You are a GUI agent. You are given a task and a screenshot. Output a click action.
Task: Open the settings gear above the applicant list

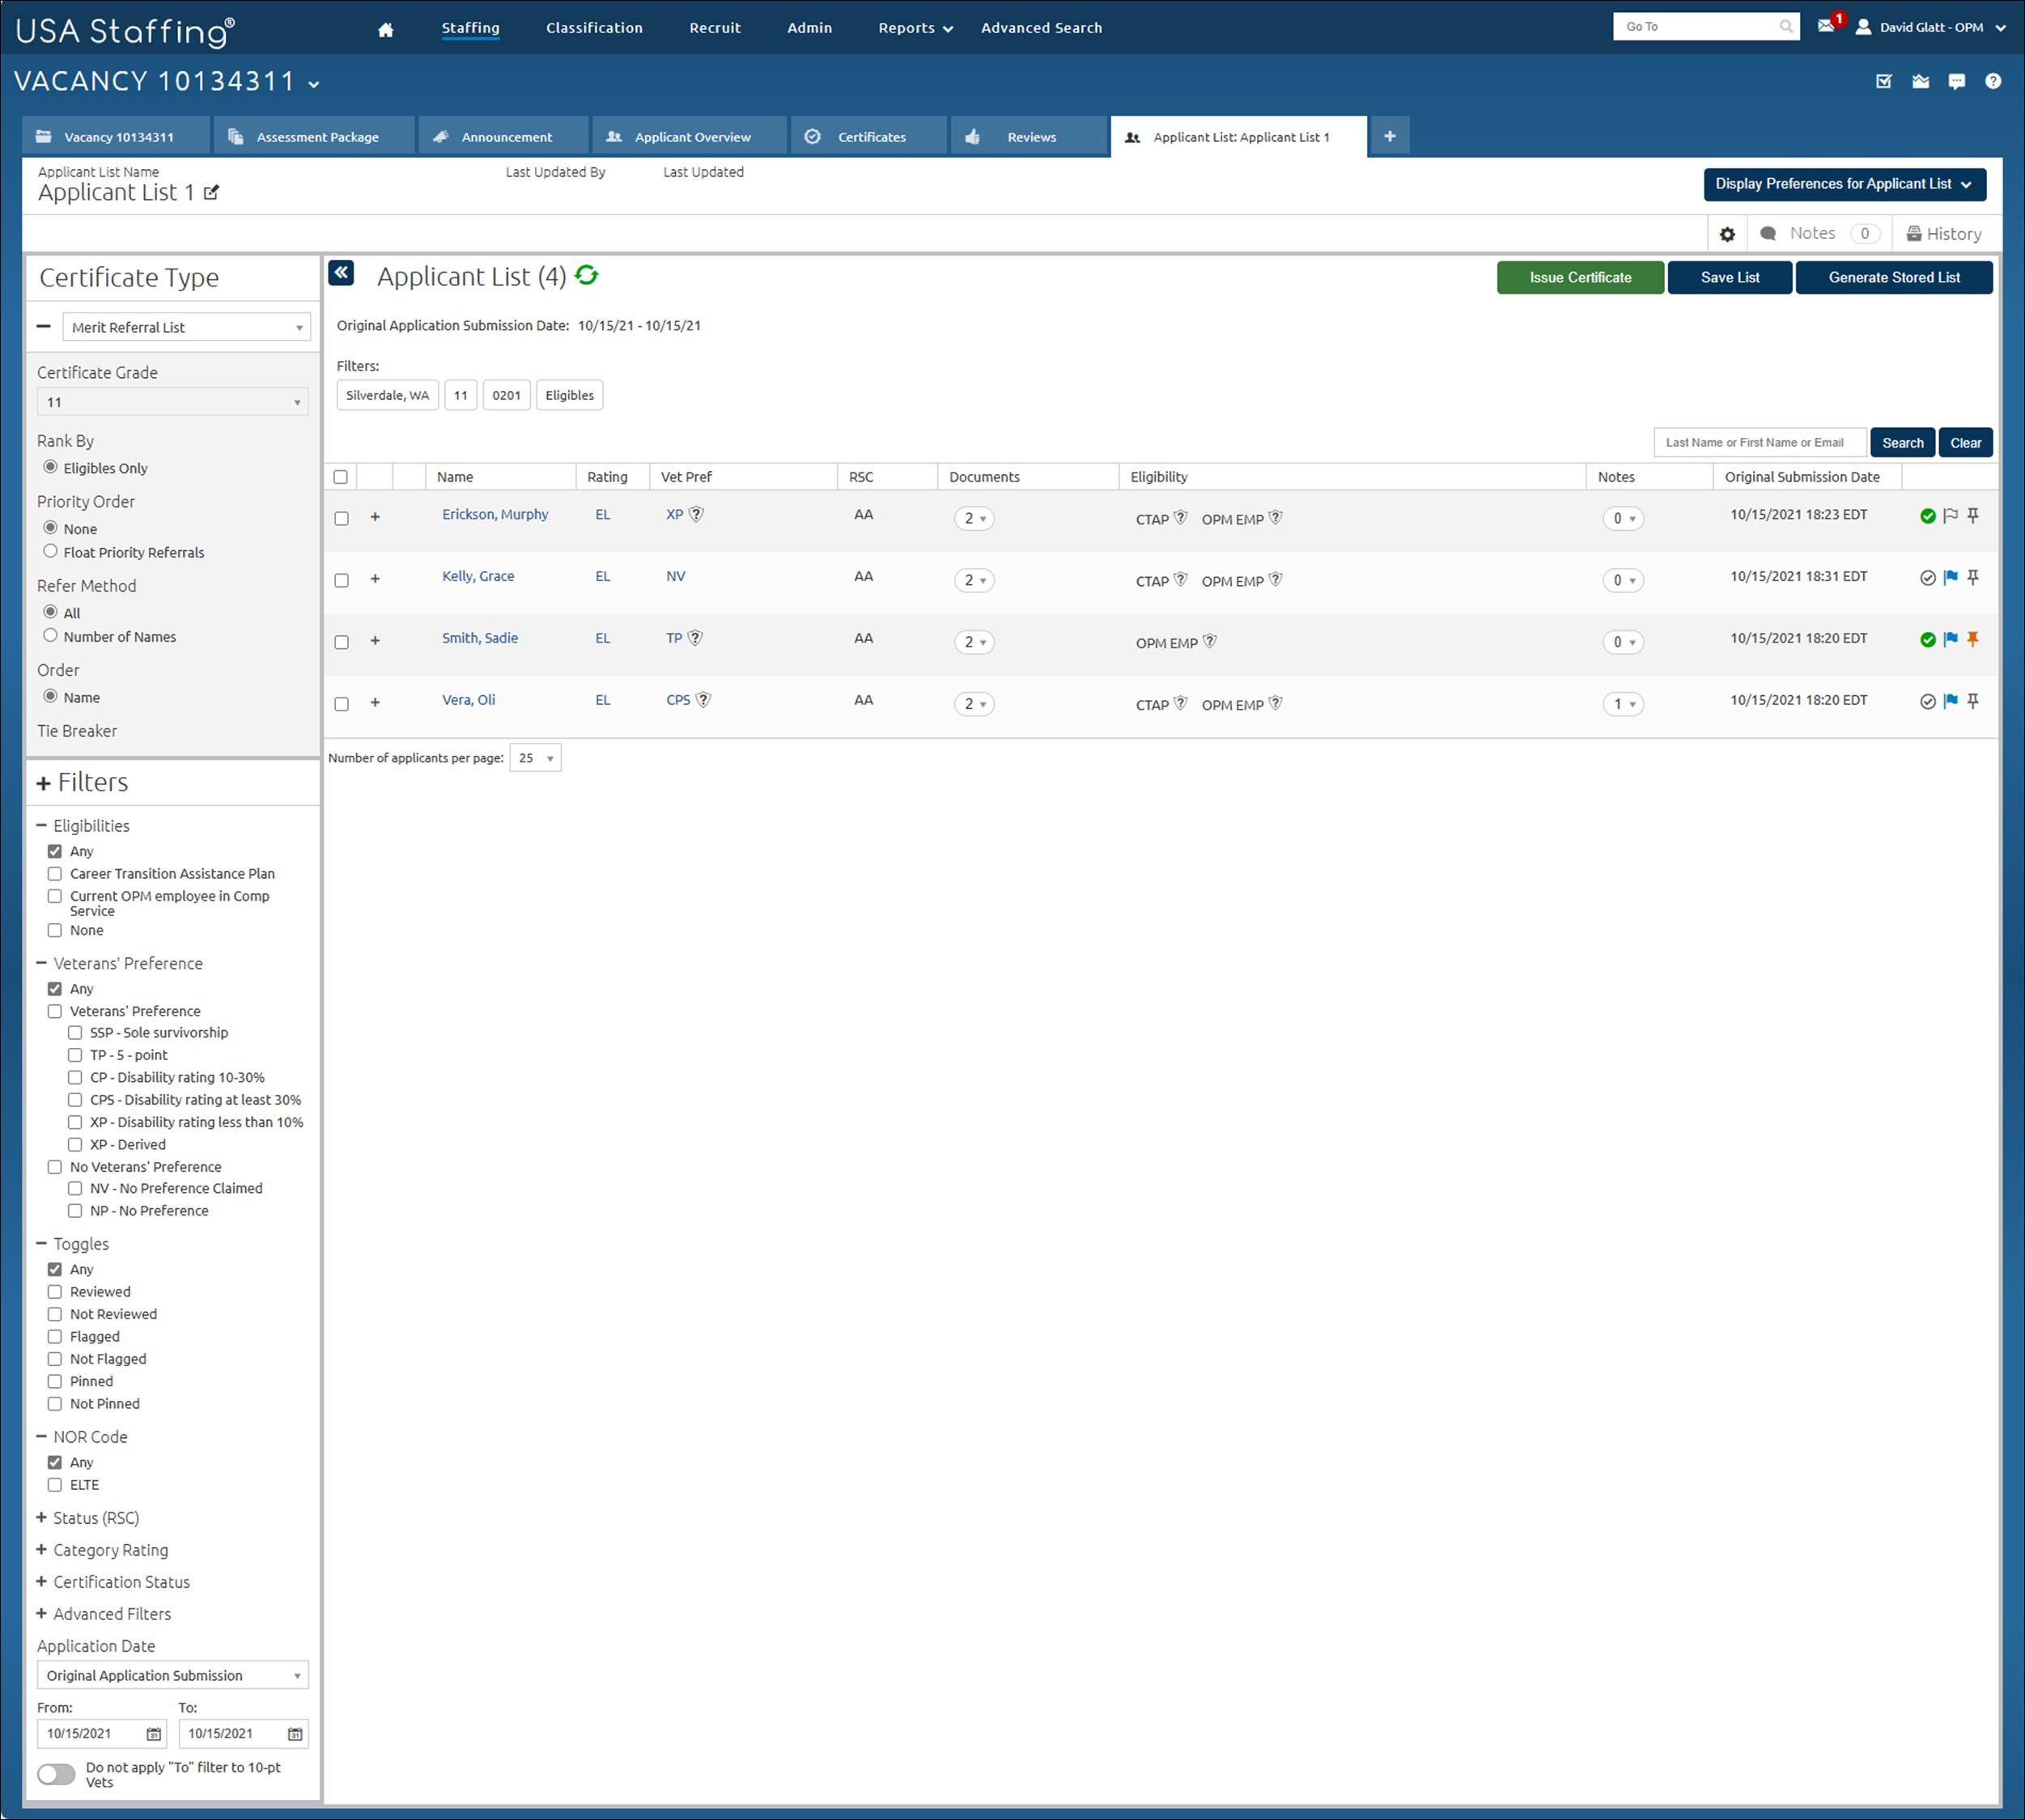pyautogui.click(x=1727, y=233)
